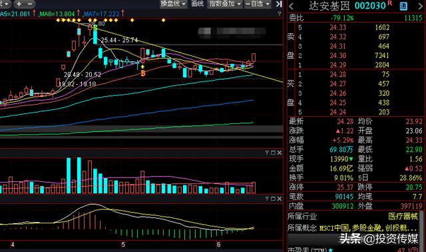The image size is (426, 252).
Task: Maximize the volume indicator panel
Action: [273, 153]
